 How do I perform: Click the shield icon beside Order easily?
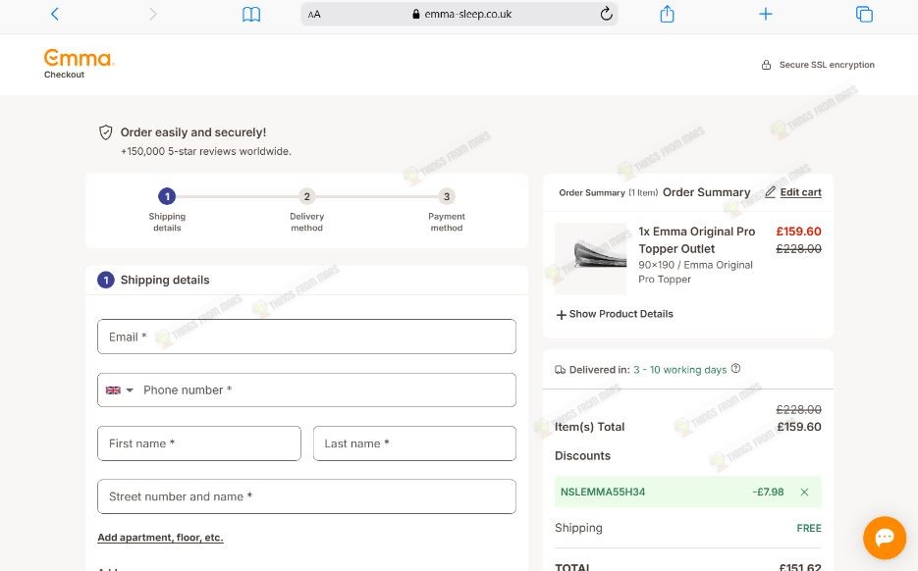[x=105, y=132]
